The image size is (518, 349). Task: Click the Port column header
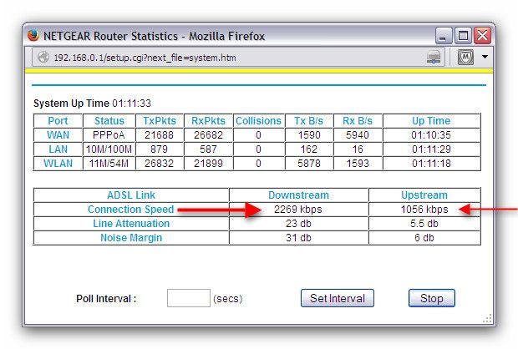coord(58,121)
